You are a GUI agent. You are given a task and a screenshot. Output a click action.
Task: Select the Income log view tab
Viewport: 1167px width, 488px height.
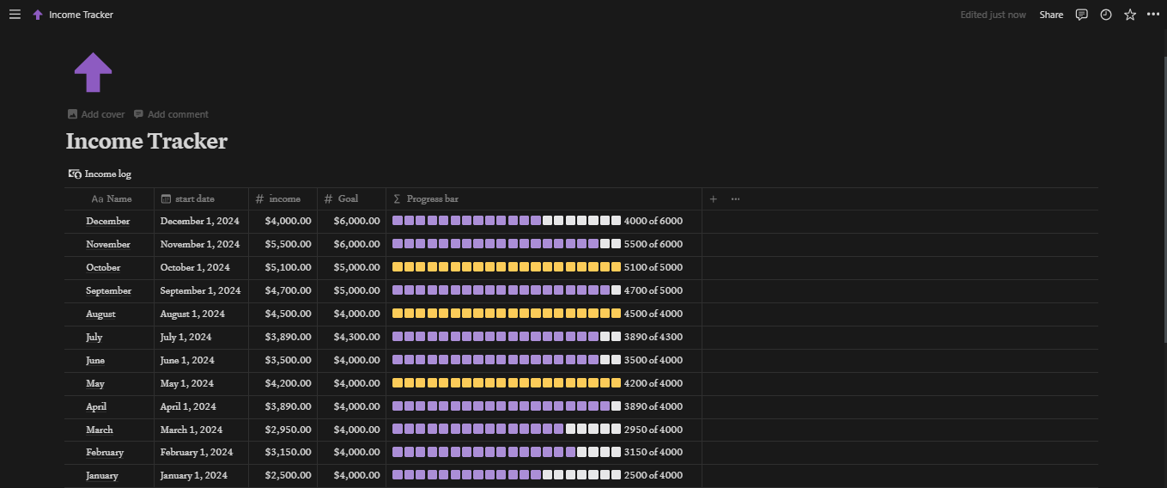(100, 174)
